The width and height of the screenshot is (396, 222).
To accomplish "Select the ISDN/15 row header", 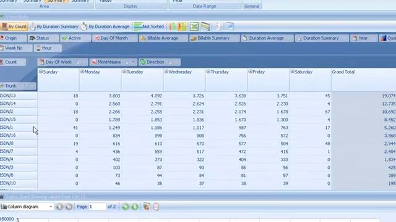I will click(19, 120).
